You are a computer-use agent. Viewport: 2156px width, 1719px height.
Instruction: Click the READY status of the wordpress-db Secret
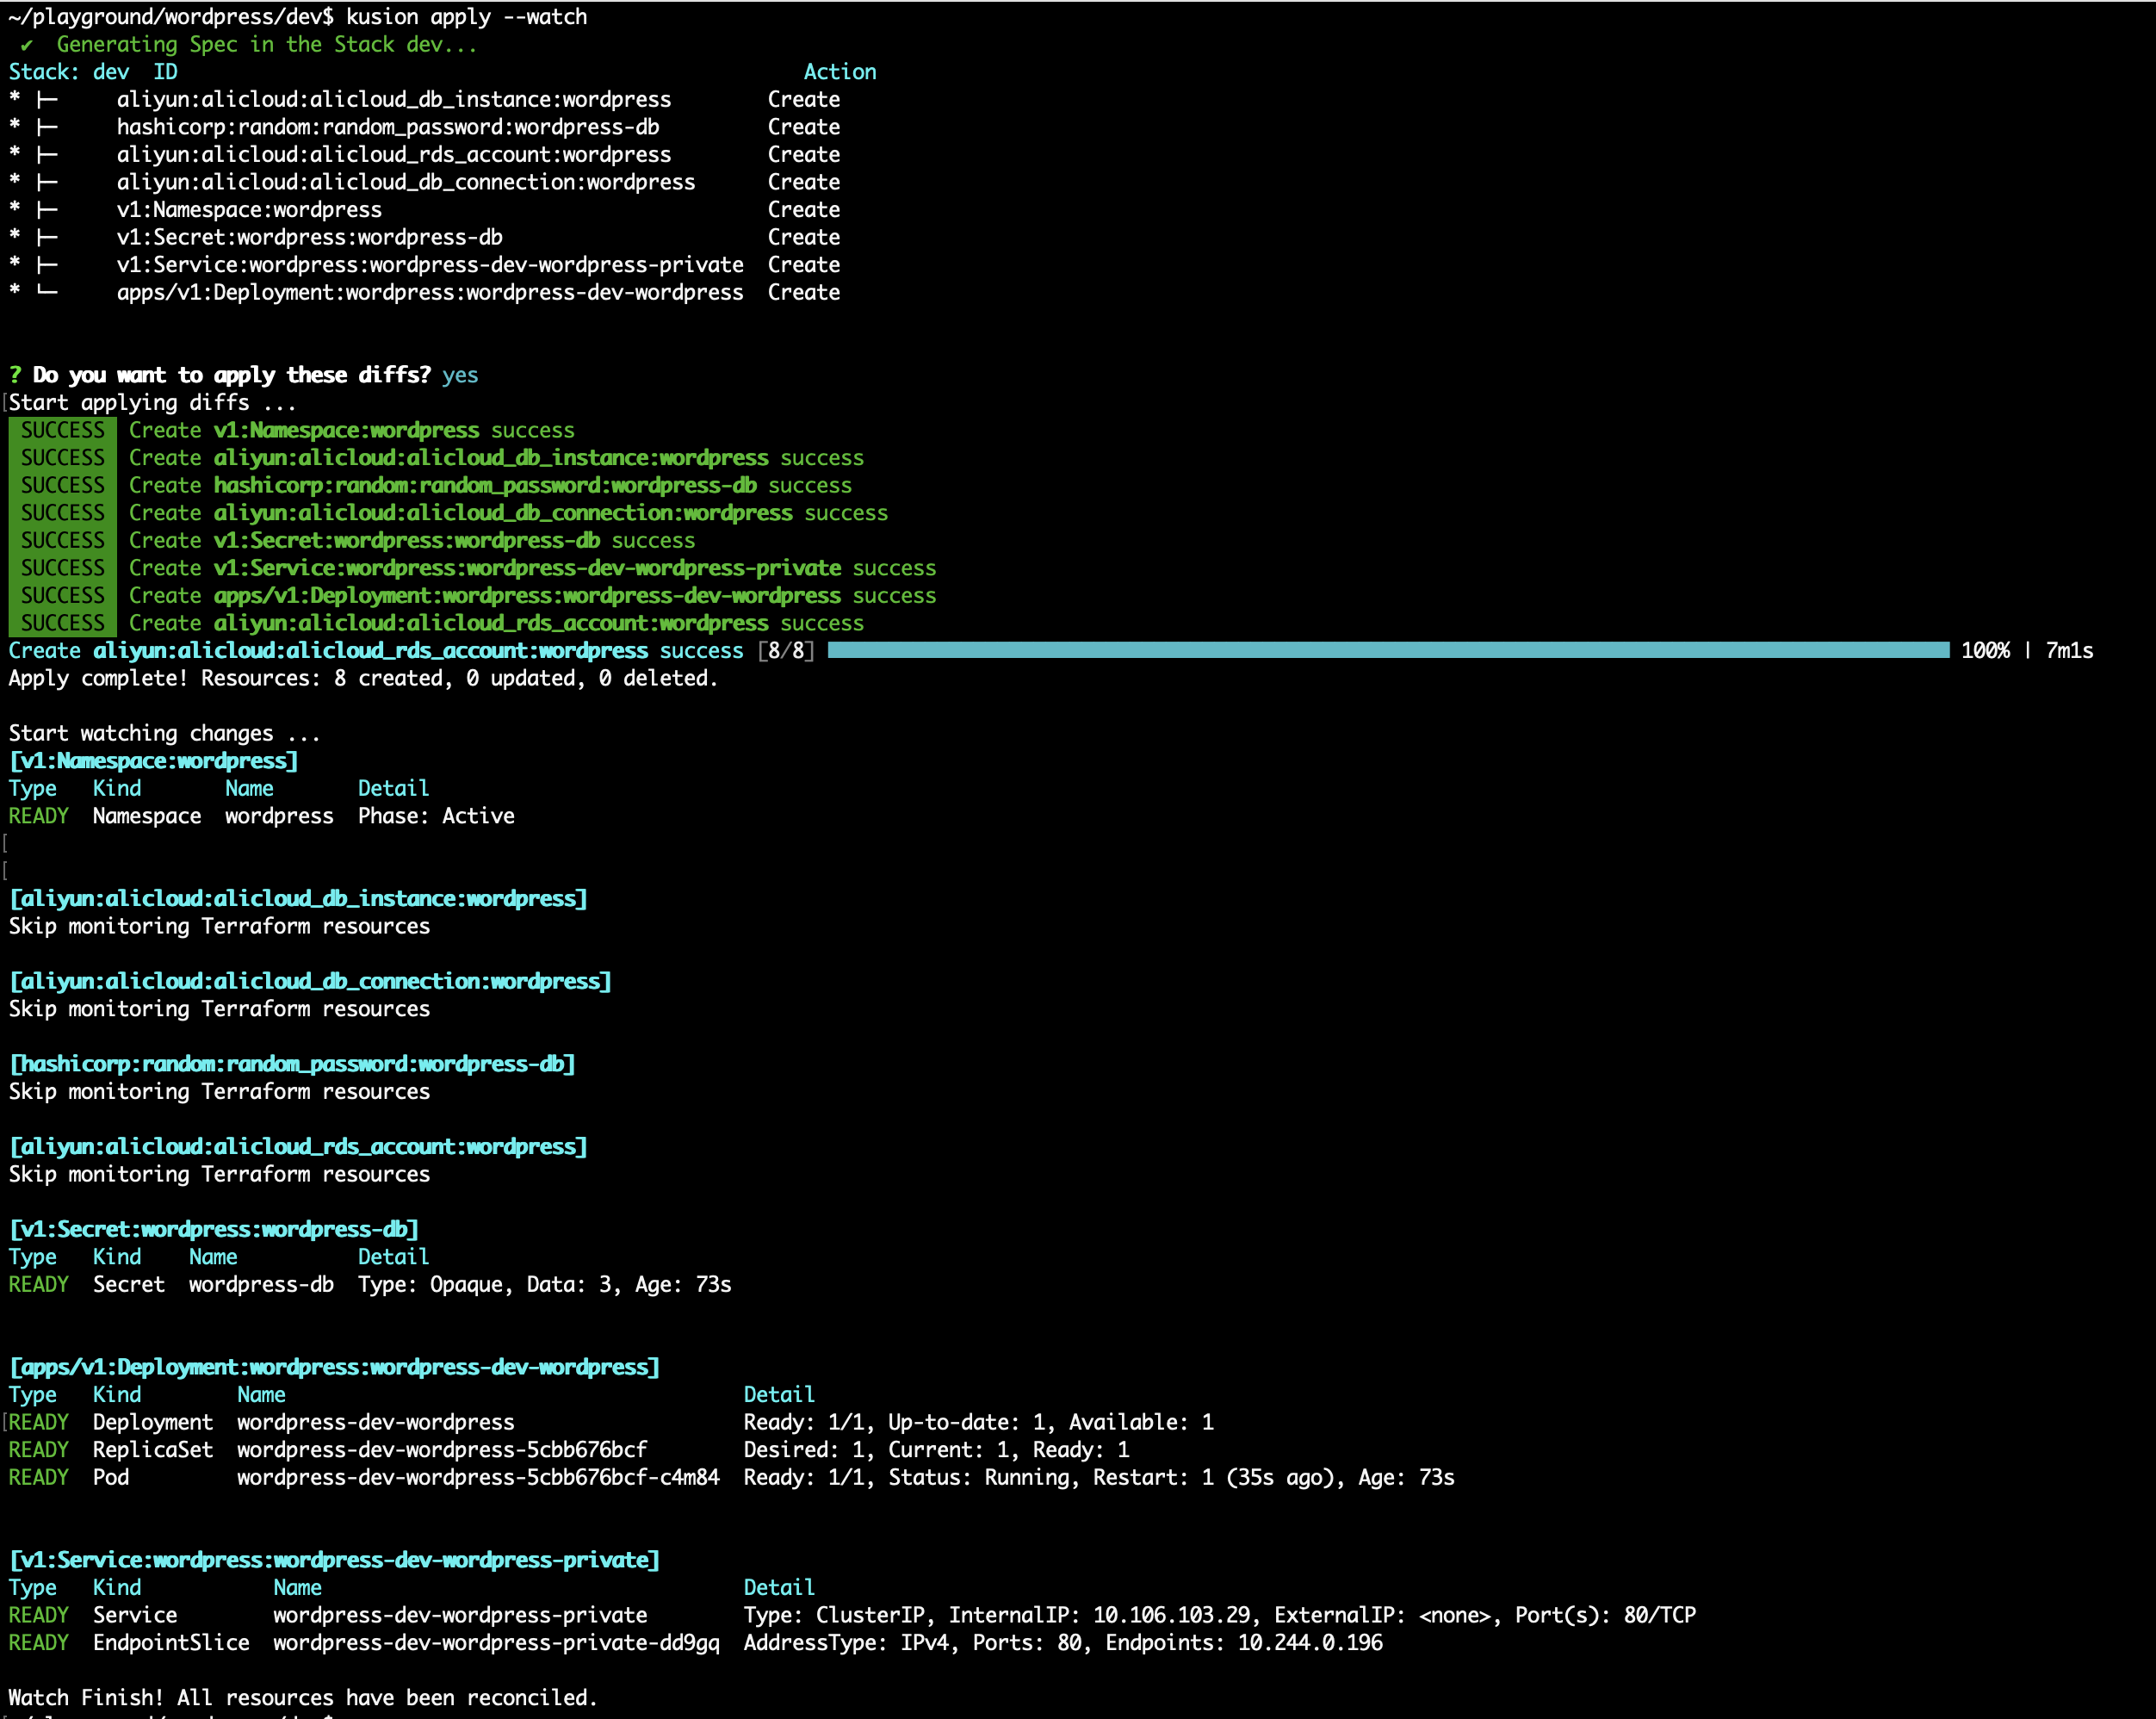(38, 1284)
